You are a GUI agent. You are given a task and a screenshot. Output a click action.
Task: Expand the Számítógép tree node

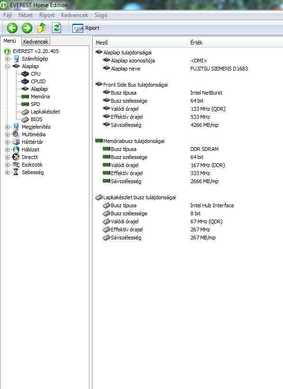tap(7, 59)
